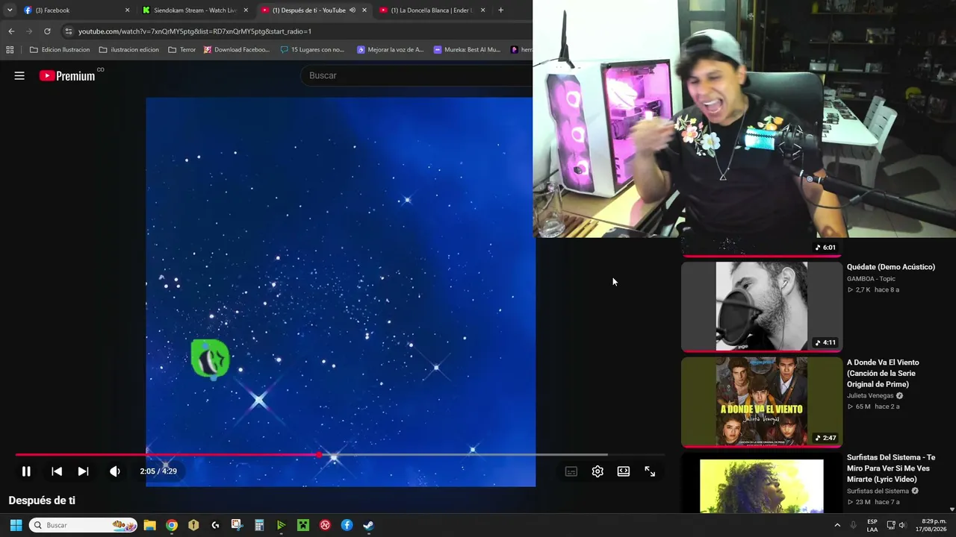Toggle subtitles in the video player
Viewport: 956px width, 537px height.
(x=571, y=471)
